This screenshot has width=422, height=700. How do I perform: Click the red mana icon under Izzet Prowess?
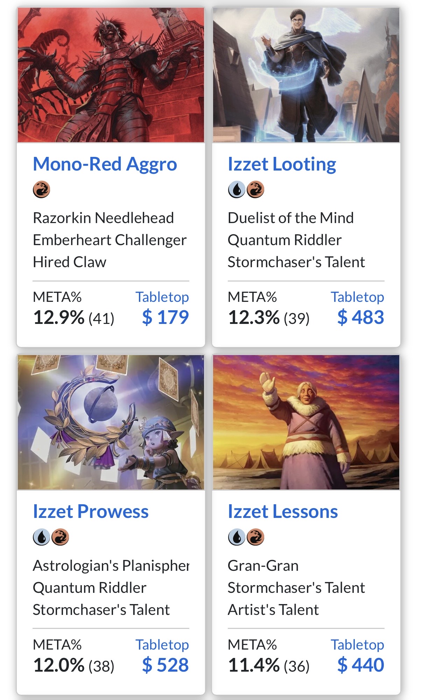coord(60,537)
